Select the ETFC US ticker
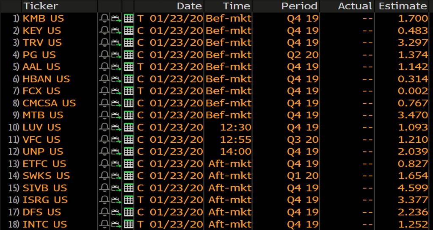 point(44,163)
